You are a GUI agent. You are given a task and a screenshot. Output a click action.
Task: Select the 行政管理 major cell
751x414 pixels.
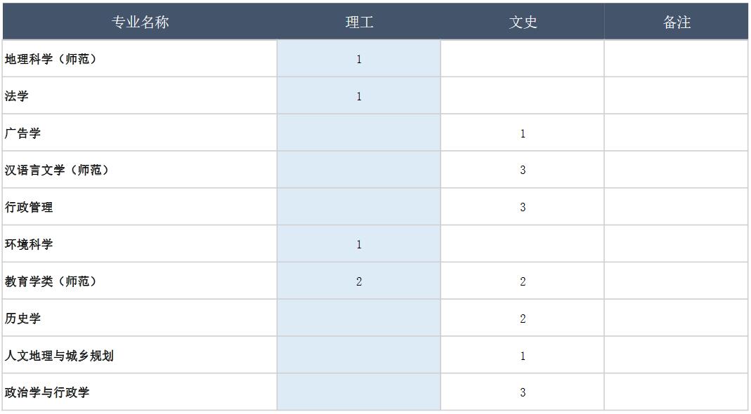pyautogui.click(x=140, y=207)
